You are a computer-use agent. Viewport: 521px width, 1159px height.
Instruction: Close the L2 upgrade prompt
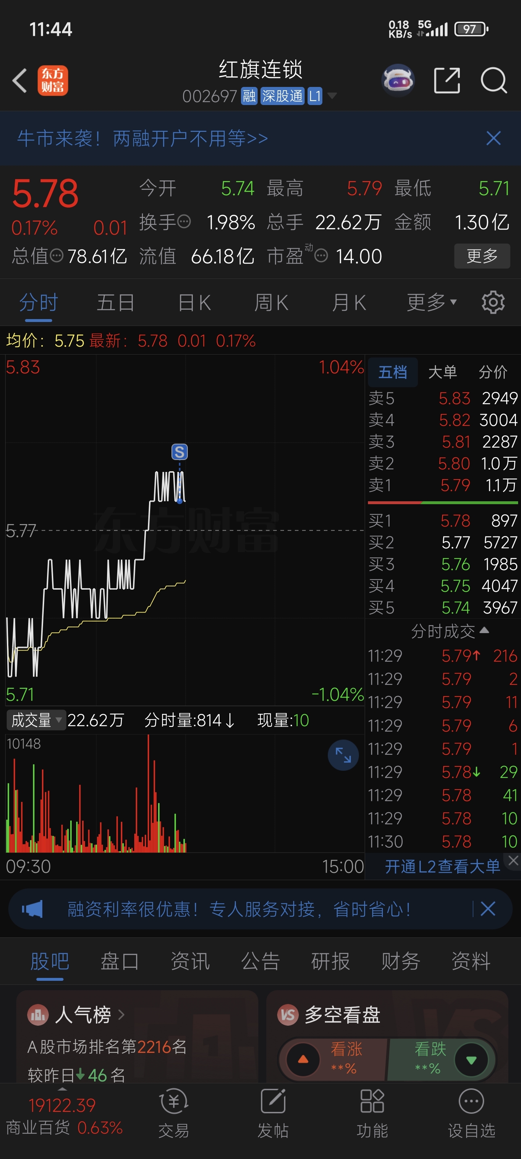pyautogui.click(x=513, y=860)
